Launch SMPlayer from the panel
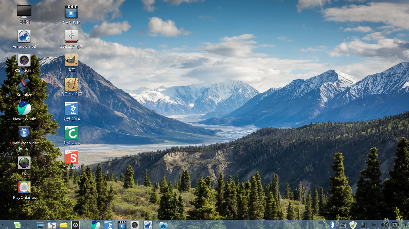This screenshot has width=409, height=229. pos(122,225)
